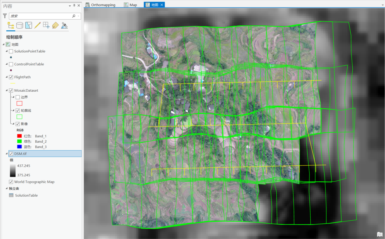Viewport: 385px width, 239px height.
Task: Click the search magnifier icon
Action: click(74, 16)
